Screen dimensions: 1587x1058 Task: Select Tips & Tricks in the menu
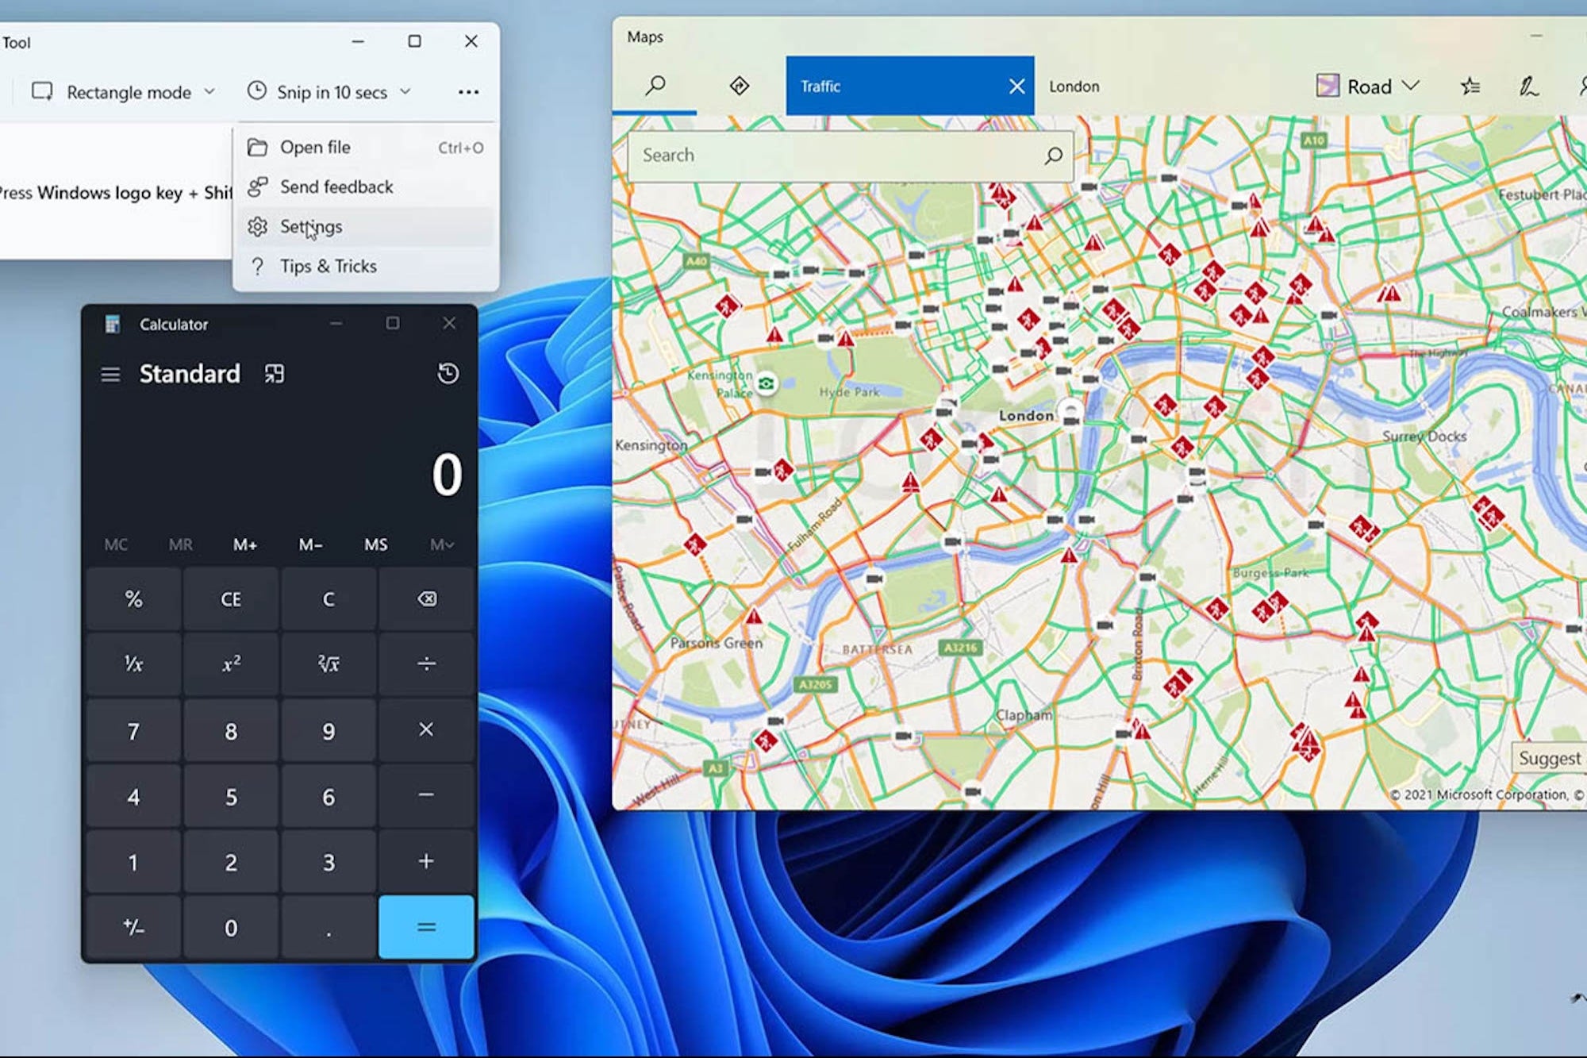tap(328, 266)
